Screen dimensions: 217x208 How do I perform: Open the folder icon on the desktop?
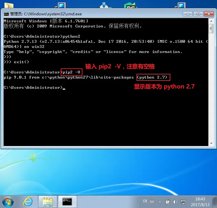click(9, 5)
